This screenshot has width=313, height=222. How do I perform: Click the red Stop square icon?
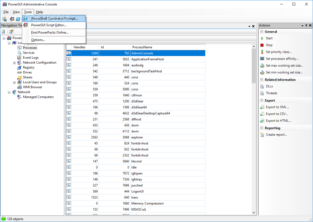262,45
